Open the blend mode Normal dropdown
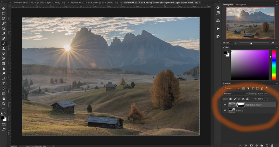Screen dimensions: 279x147 [236, 93]
